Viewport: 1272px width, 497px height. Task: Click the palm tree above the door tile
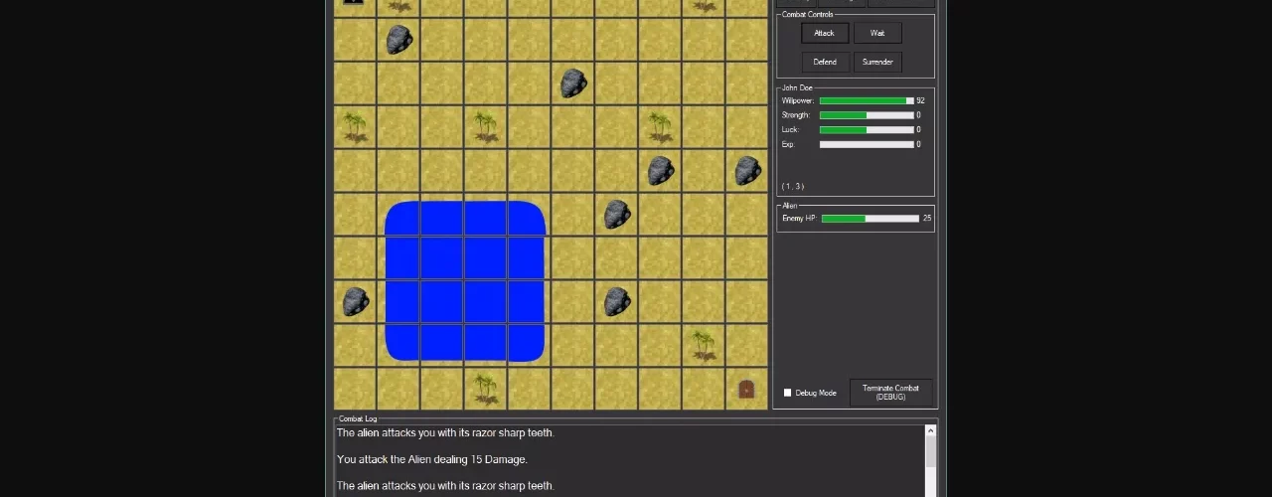[x=704, y=345]
